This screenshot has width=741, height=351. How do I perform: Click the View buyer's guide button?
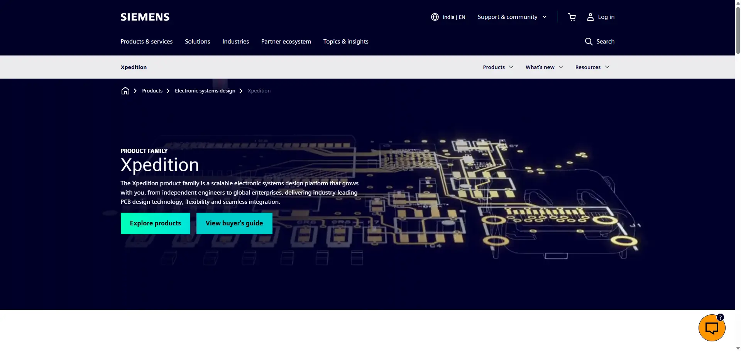coord(234,223)
